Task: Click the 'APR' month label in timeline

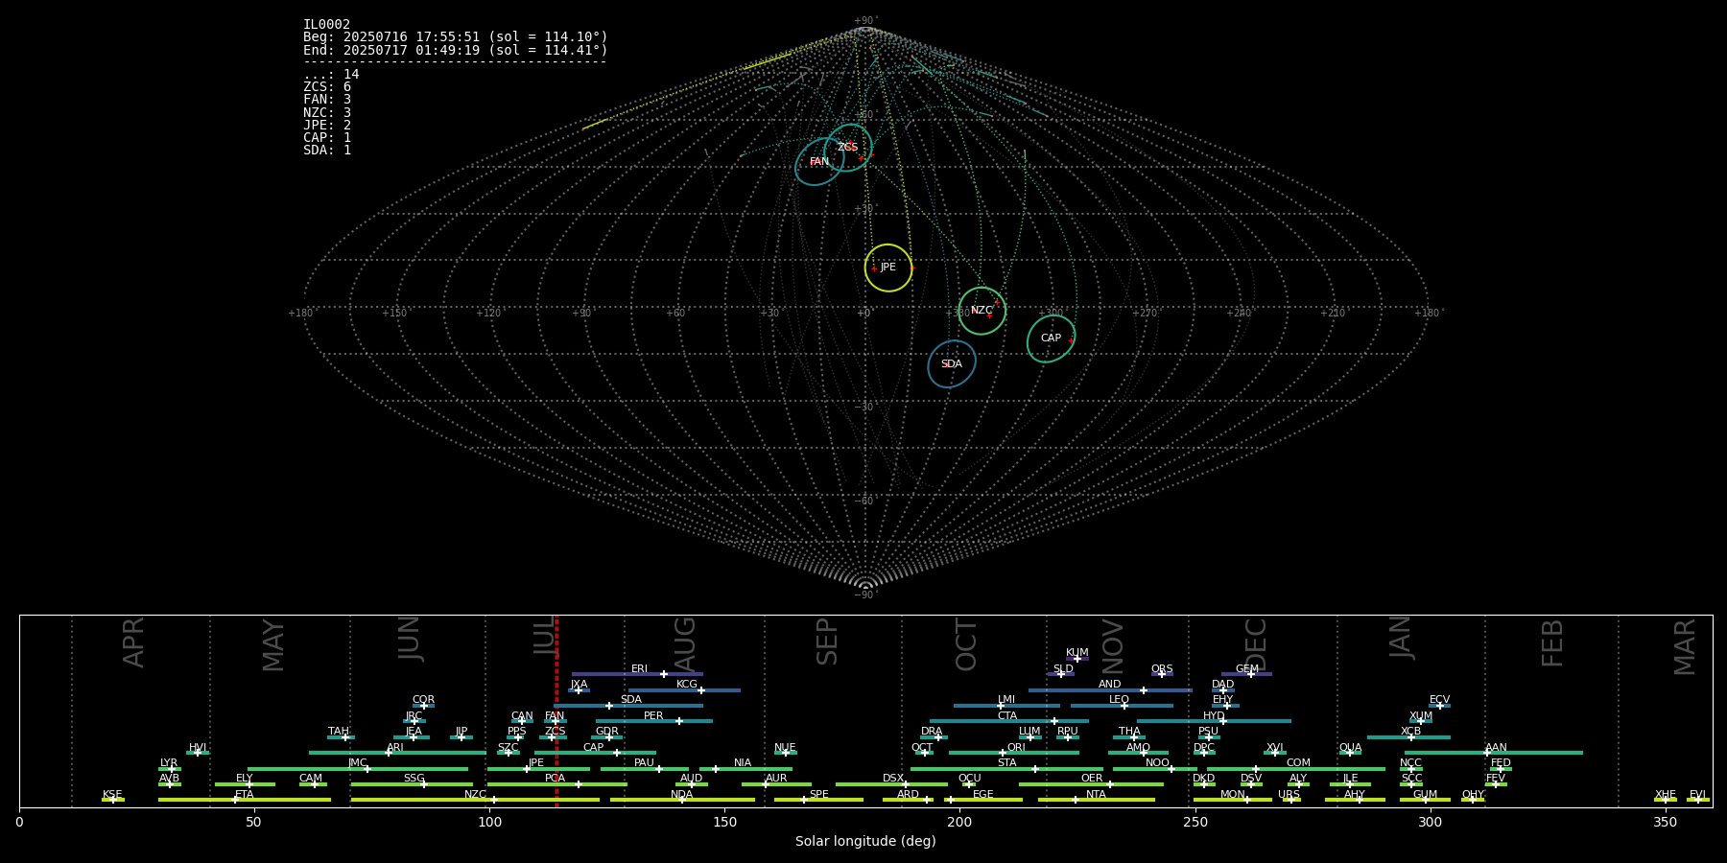Action: pyautogui.click(x=133, y=642)
